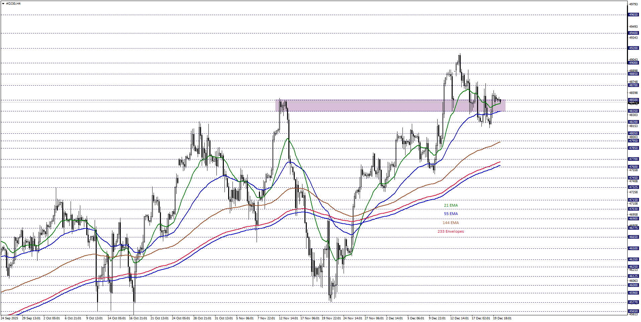This screenshot has width=641, height=322.
Task: Click the 47150 price level tag
Action: [x=633, y=200]
